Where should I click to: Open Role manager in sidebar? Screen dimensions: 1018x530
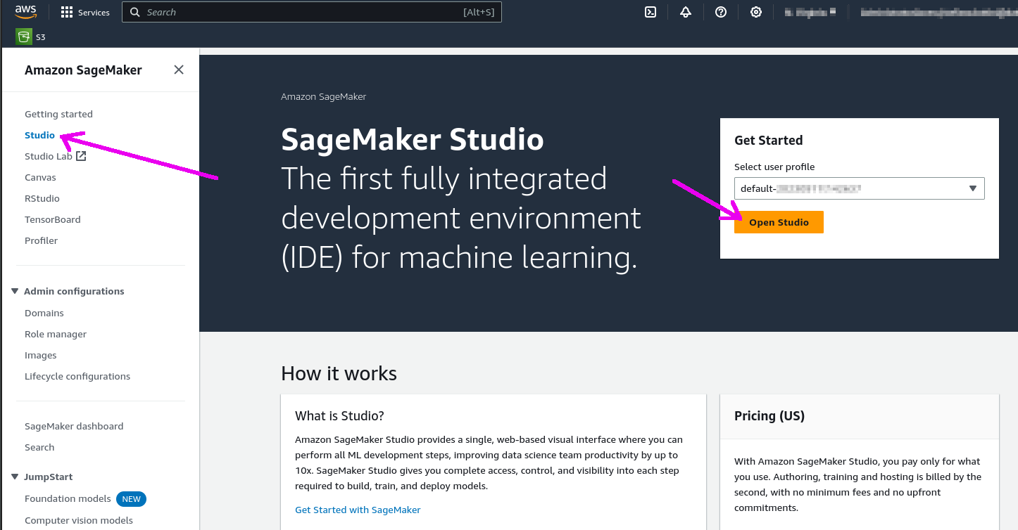tap(56, 334)
